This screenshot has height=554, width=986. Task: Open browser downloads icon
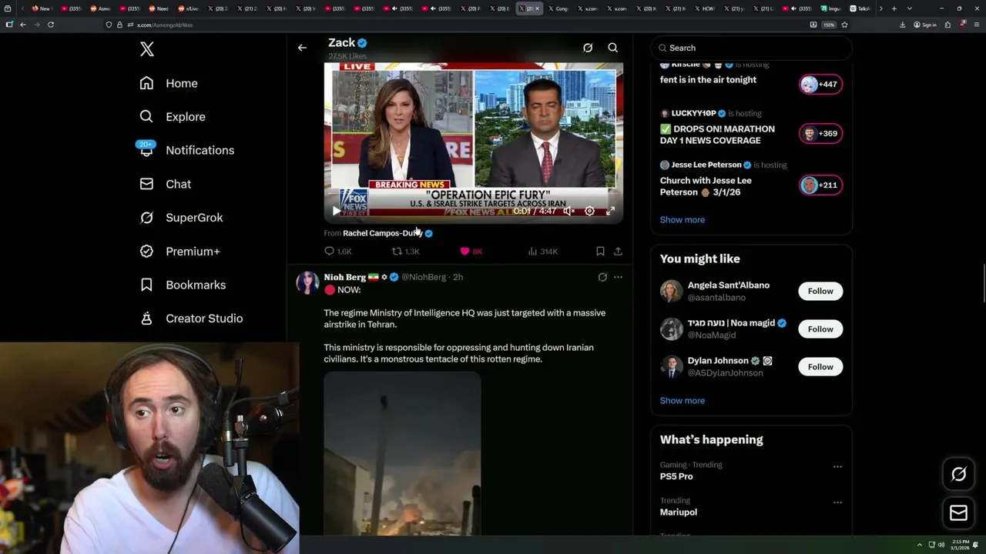click(902, 25)
